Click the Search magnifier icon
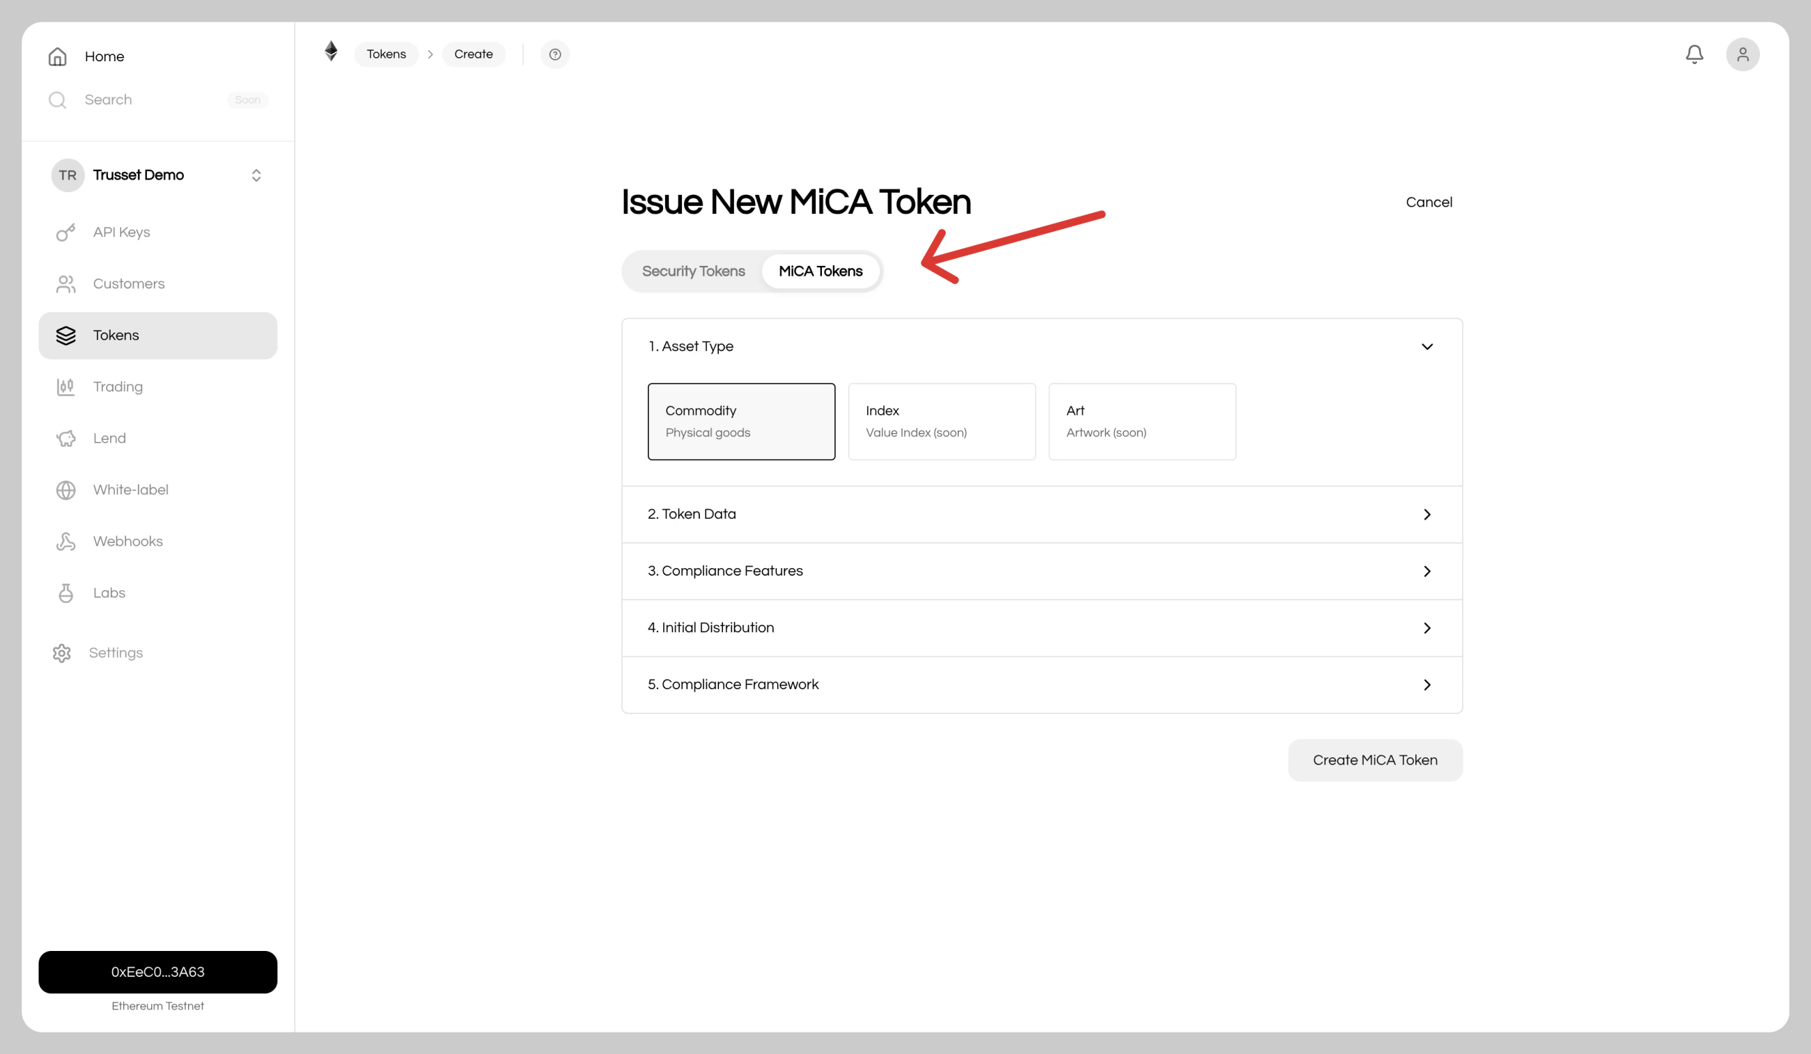Viewport: 1811px width, 1054px height. tap(58, 100)
